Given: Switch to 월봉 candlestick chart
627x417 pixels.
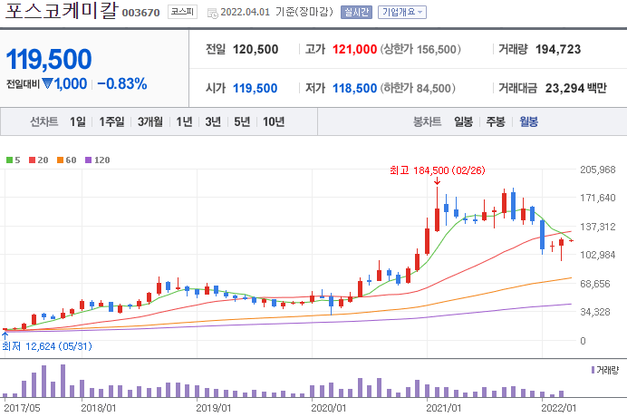Looking at the screenshot, I should point(528,121).
